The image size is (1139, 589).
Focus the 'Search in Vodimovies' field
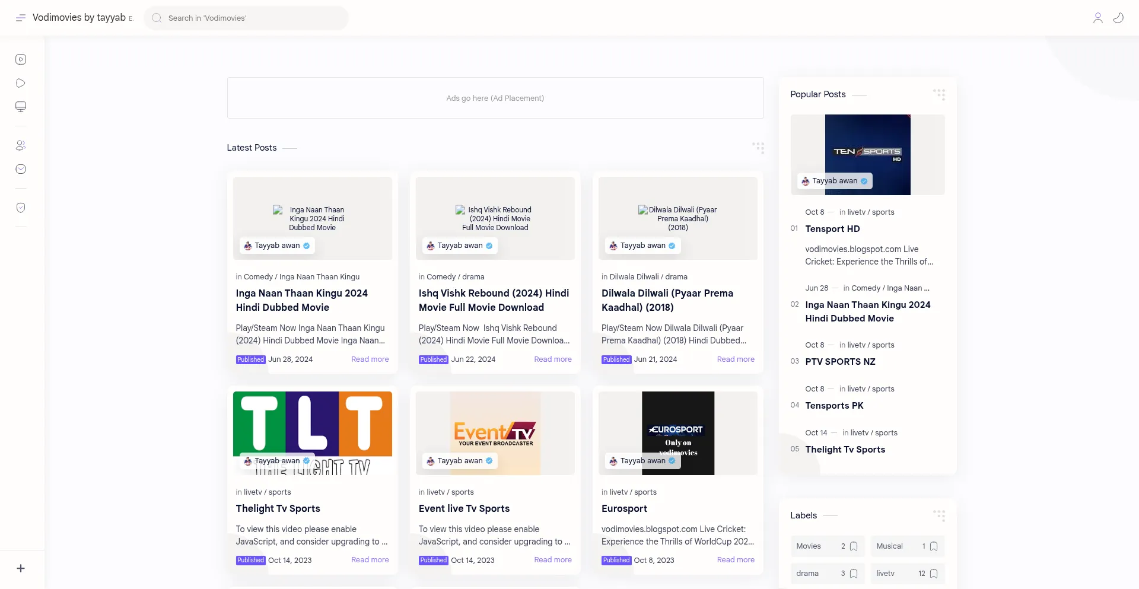tap(246, 18)
